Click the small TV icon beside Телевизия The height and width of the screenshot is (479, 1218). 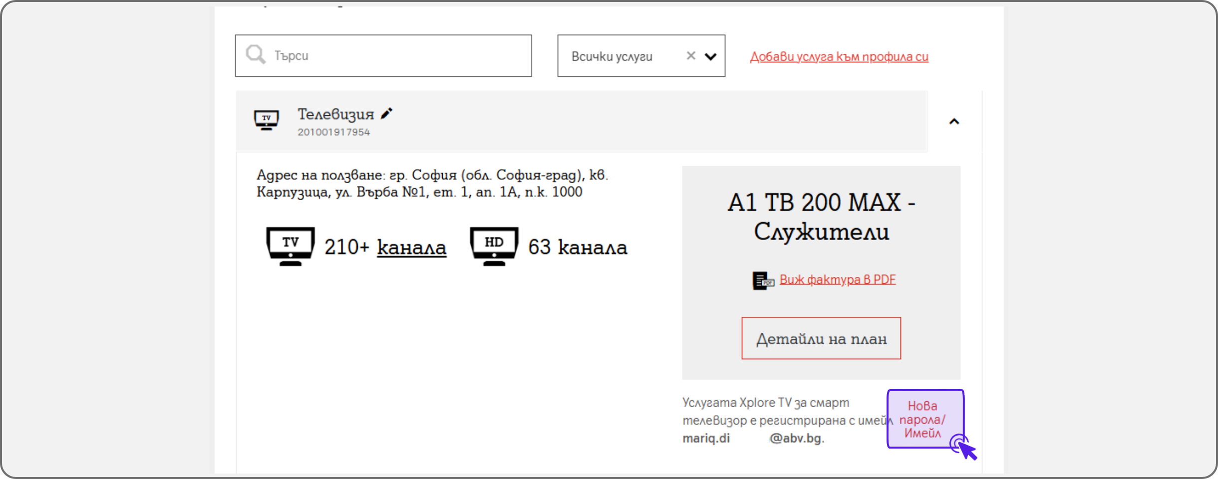pos(267,120)
